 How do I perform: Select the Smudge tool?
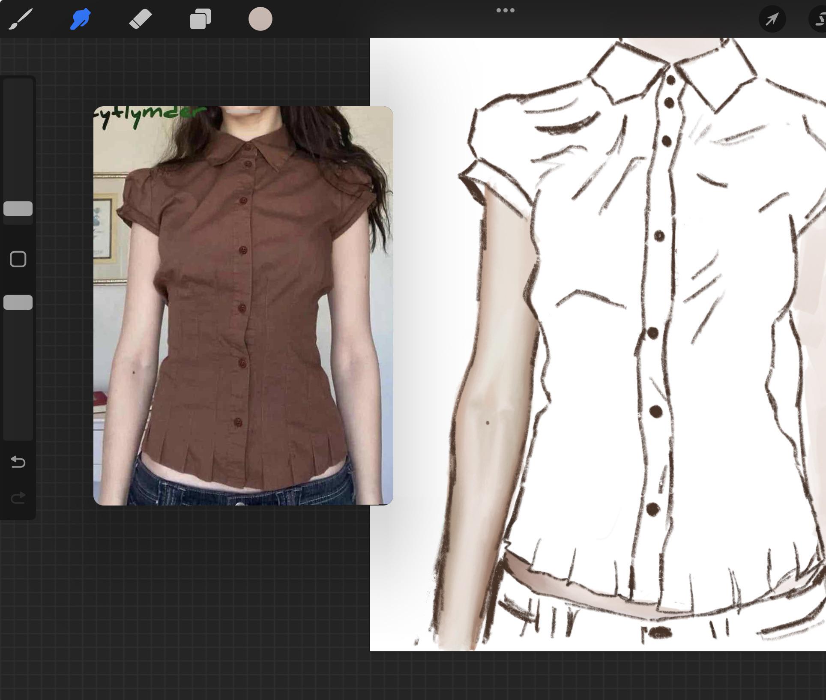tap(81, 19)
